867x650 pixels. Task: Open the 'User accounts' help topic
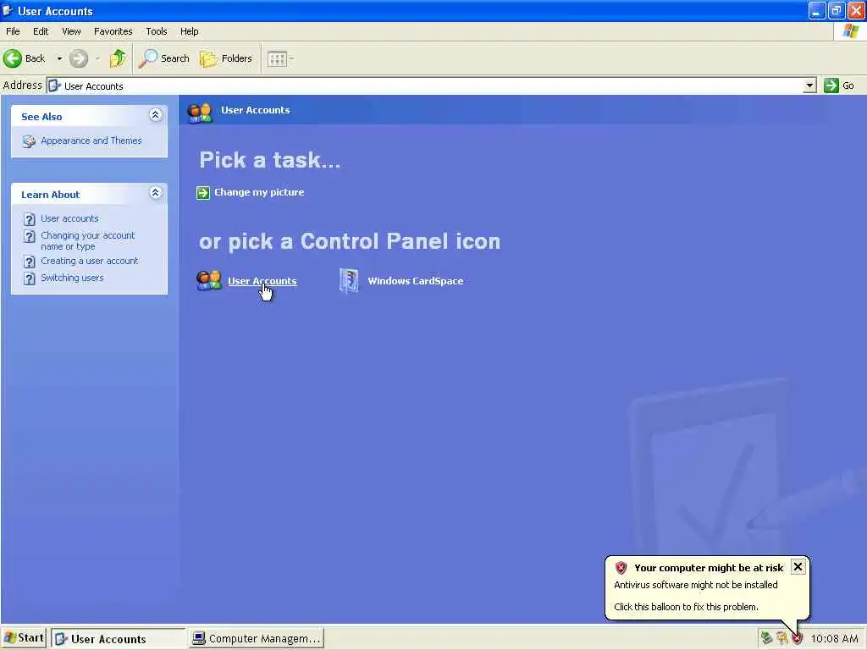click(x=69, y=218)
